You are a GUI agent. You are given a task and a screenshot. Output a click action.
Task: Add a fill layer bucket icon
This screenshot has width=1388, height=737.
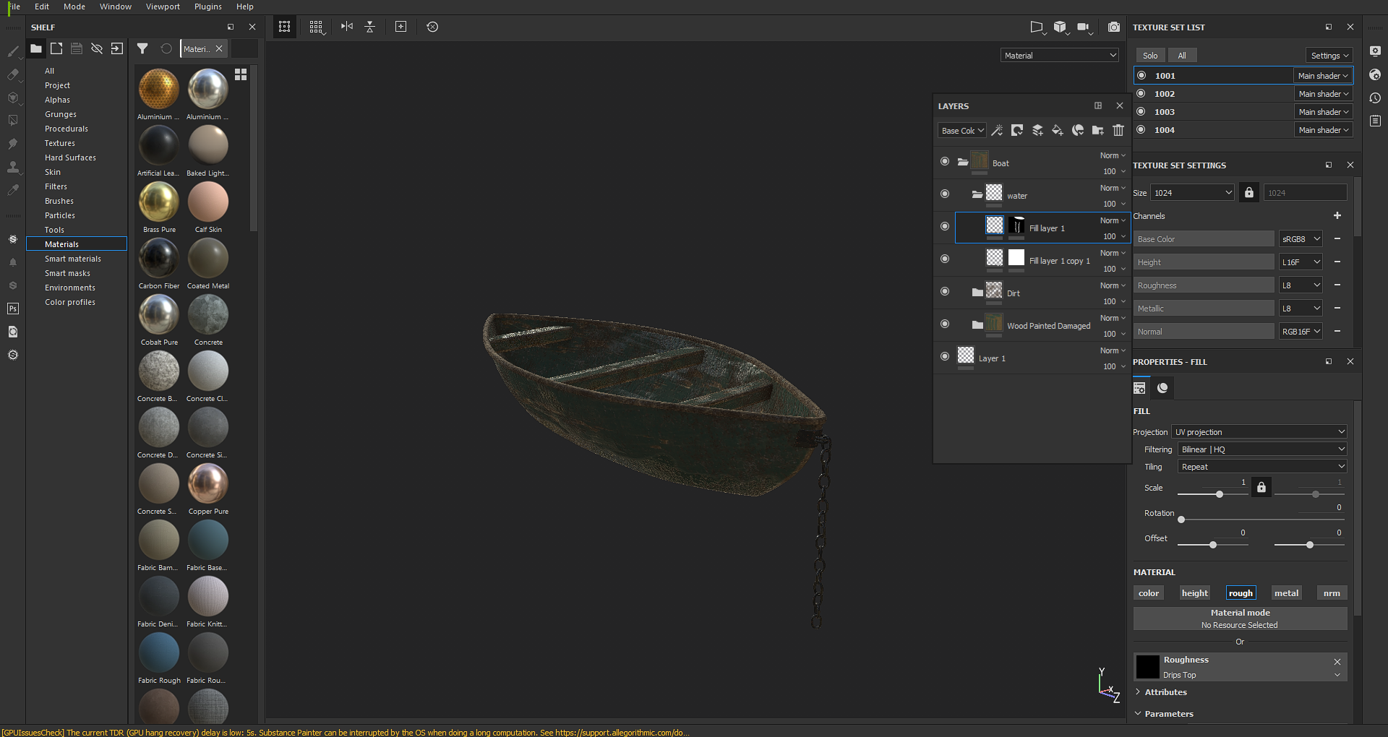[1058, 130]
